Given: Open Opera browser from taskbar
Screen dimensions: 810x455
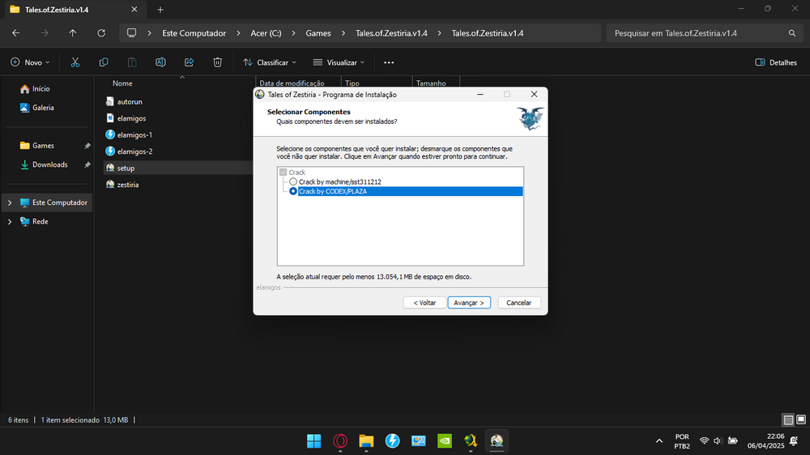Looking at the screenshot, I should tap(340, 441).
